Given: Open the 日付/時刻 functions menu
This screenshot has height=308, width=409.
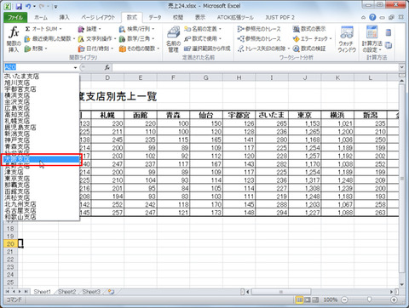Looking at the screenshot, I should [95, 48].
